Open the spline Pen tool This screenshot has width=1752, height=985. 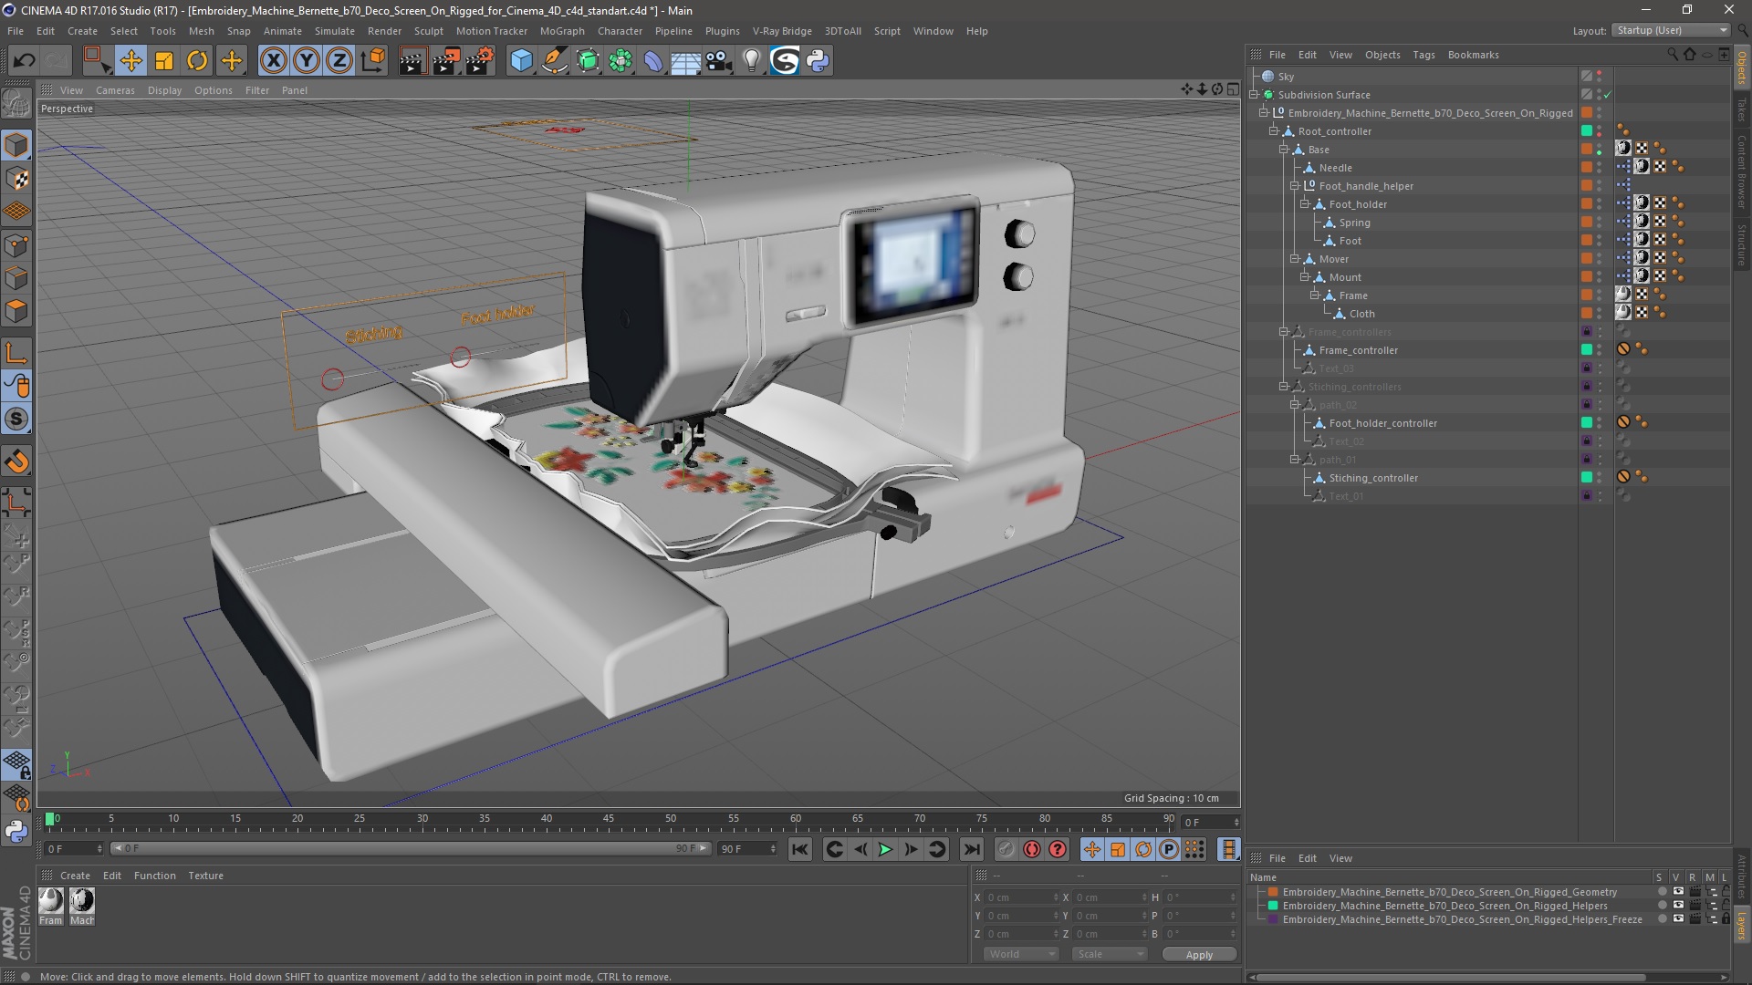[x=554, y=61]
